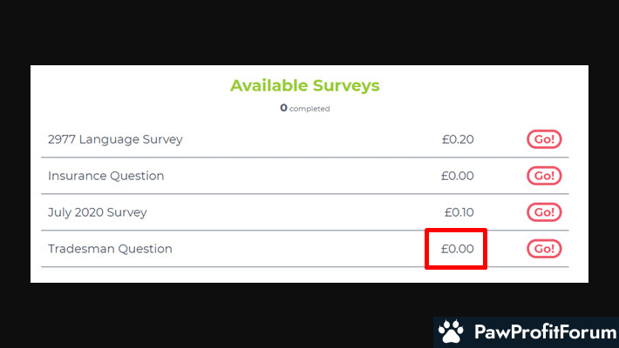Click the red-highlighted £0.00 Tradesman reward
Screen dimensions: 619x348
click(x=457, y=249)
